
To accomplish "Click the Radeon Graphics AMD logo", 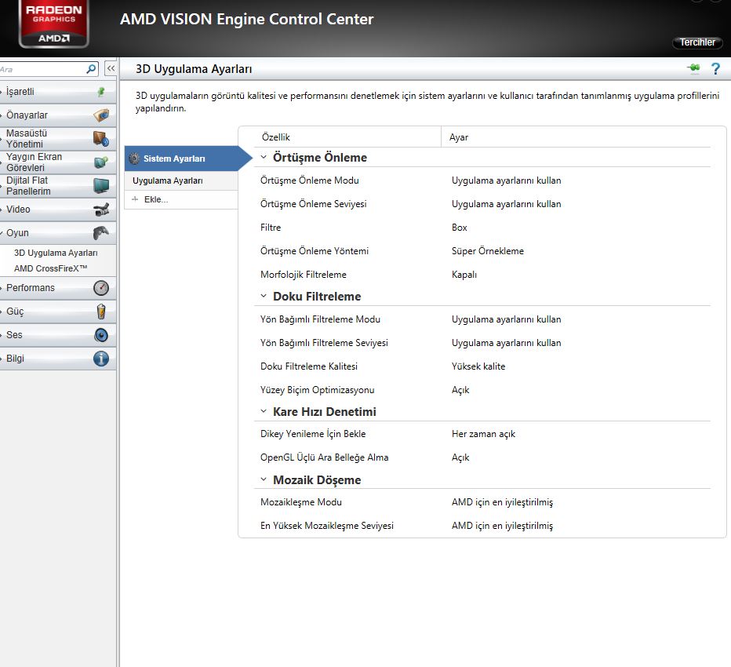I will pyautogui.click(x=53, y=24).
